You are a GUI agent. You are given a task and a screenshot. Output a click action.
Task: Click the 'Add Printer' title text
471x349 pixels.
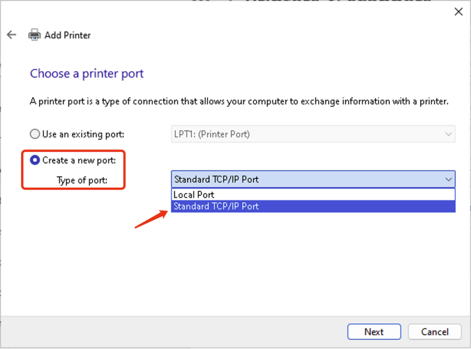point(68,35)
